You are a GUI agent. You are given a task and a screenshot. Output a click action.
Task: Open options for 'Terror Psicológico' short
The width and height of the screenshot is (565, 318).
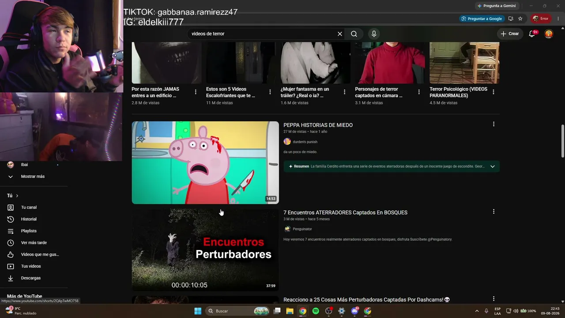493,92
